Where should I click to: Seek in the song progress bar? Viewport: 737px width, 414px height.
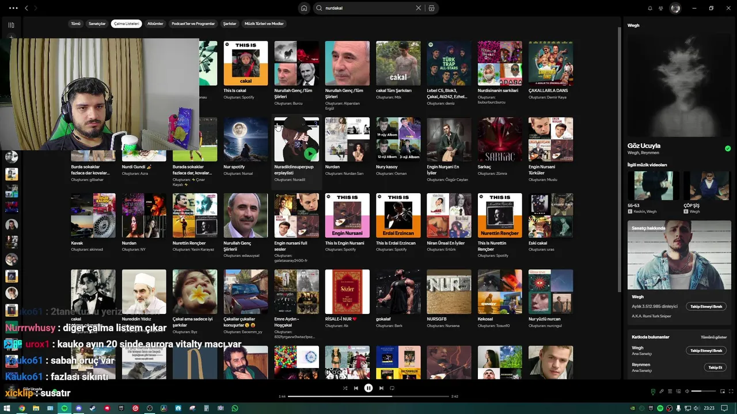(x=368, y=396)
